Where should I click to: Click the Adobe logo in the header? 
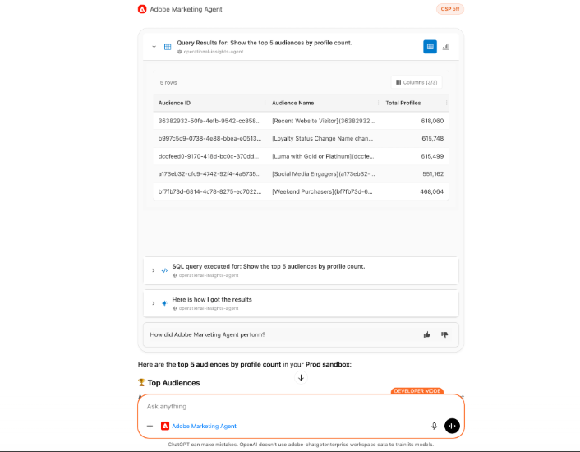[x=142, y=9]
